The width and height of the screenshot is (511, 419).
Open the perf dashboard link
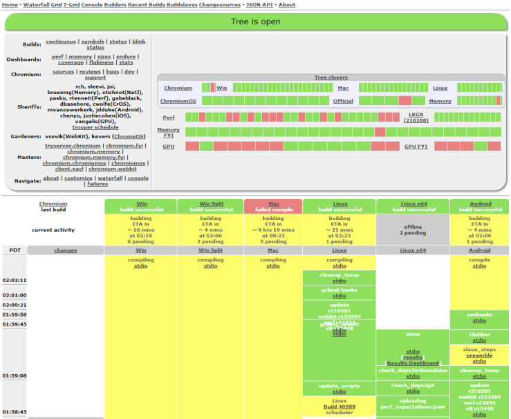57,57
